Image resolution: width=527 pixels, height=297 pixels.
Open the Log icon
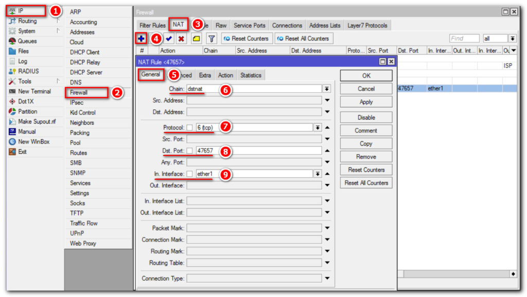tap(12, 61)
